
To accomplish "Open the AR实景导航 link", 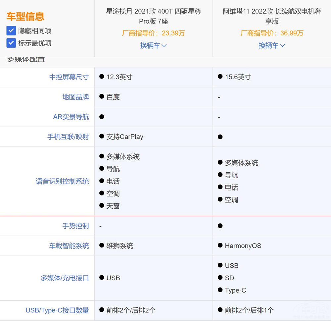I will [71, 117].
